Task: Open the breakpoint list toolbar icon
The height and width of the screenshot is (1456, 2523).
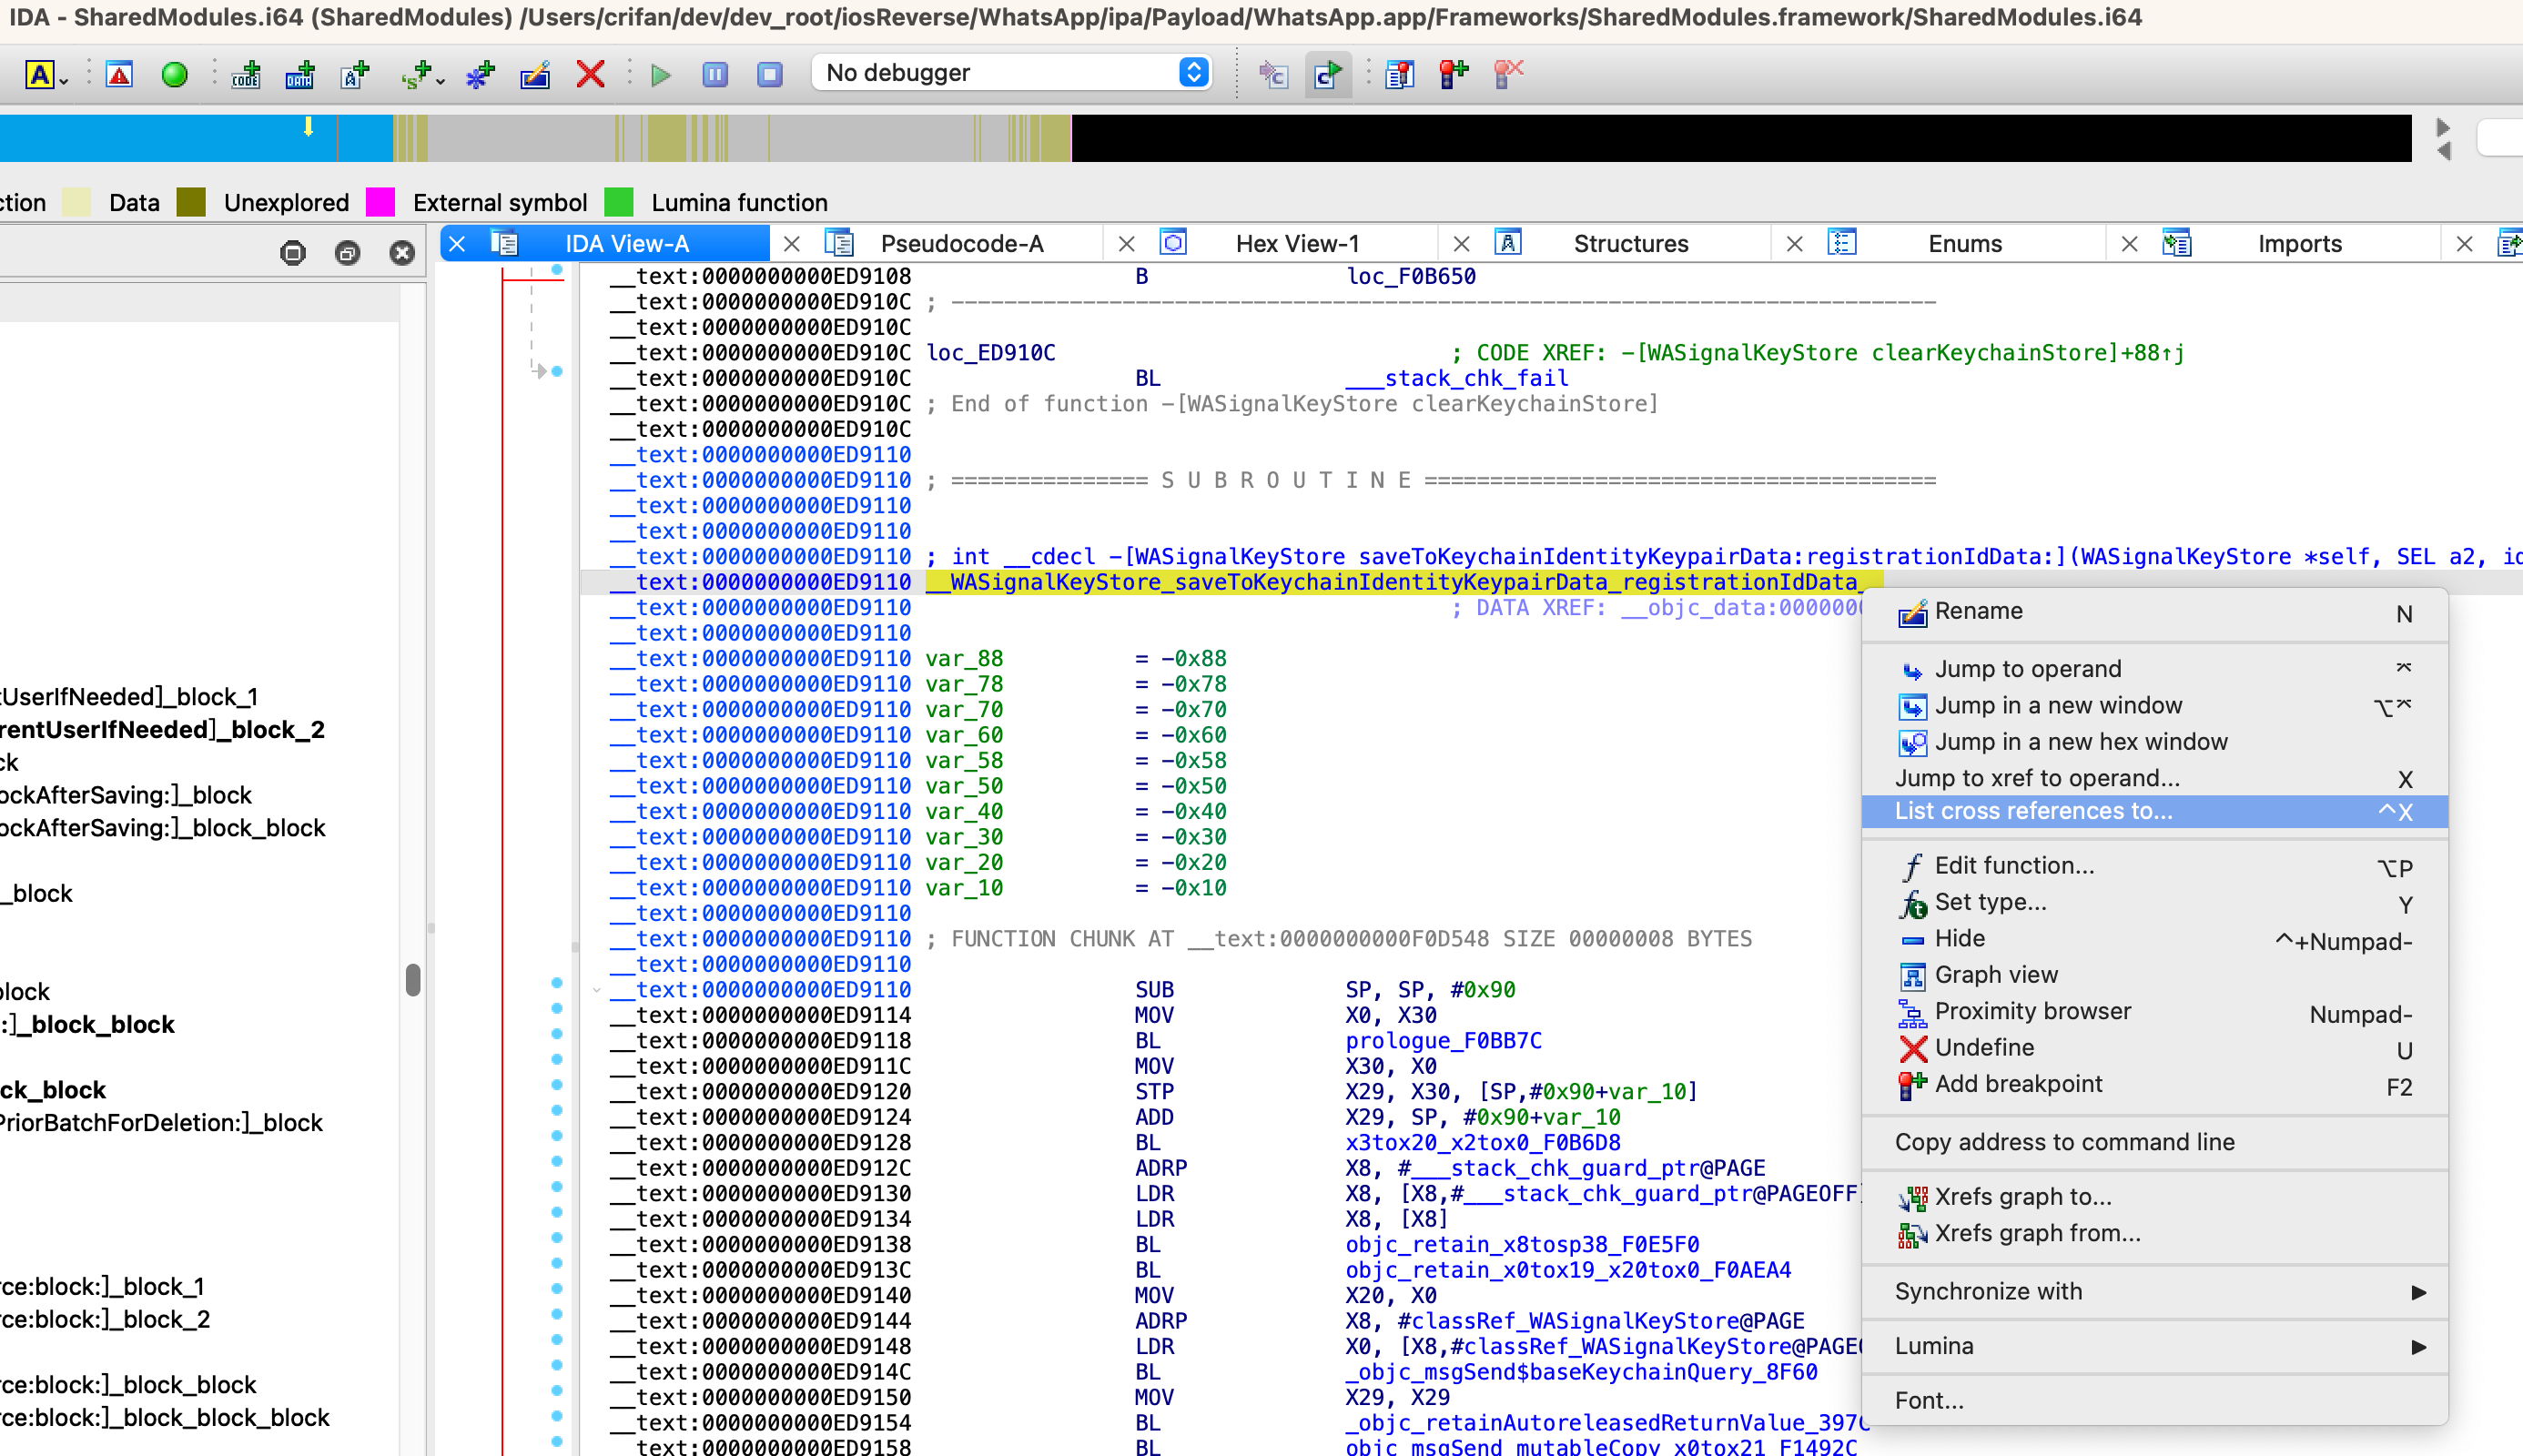Action: coord(1400,74)
